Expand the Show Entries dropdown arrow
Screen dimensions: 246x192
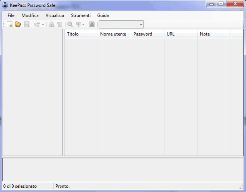pos(83,25)
